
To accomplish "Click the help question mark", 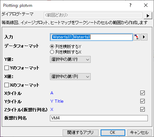I will 130,5.
